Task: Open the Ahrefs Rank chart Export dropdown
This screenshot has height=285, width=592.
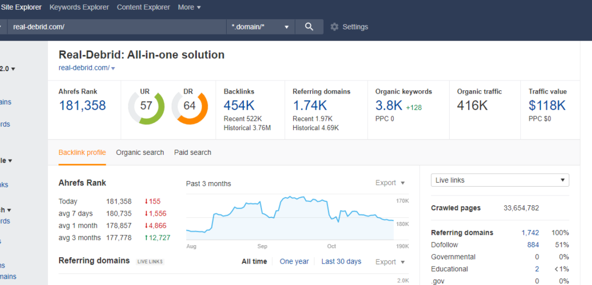Action: [x=390, y=183]
